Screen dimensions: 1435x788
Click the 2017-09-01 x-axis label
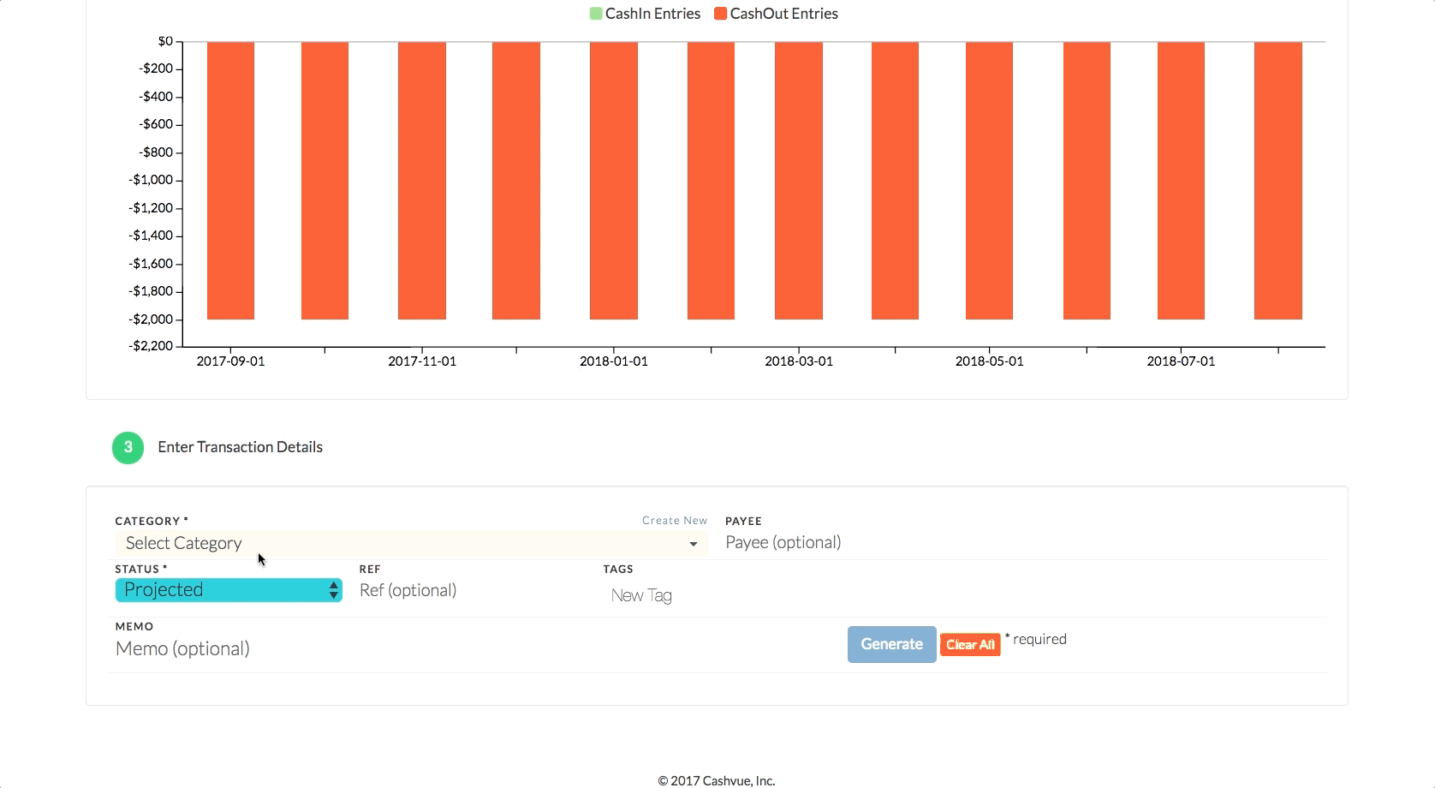(230, 361)
